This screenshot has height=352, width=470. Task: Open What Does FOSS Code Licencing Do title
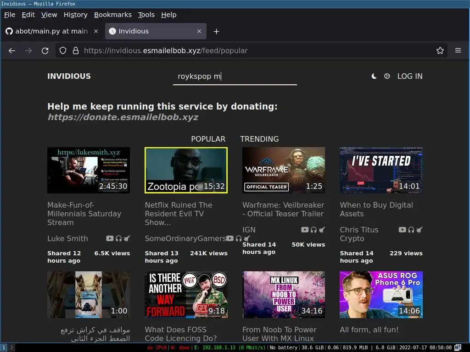181,334
